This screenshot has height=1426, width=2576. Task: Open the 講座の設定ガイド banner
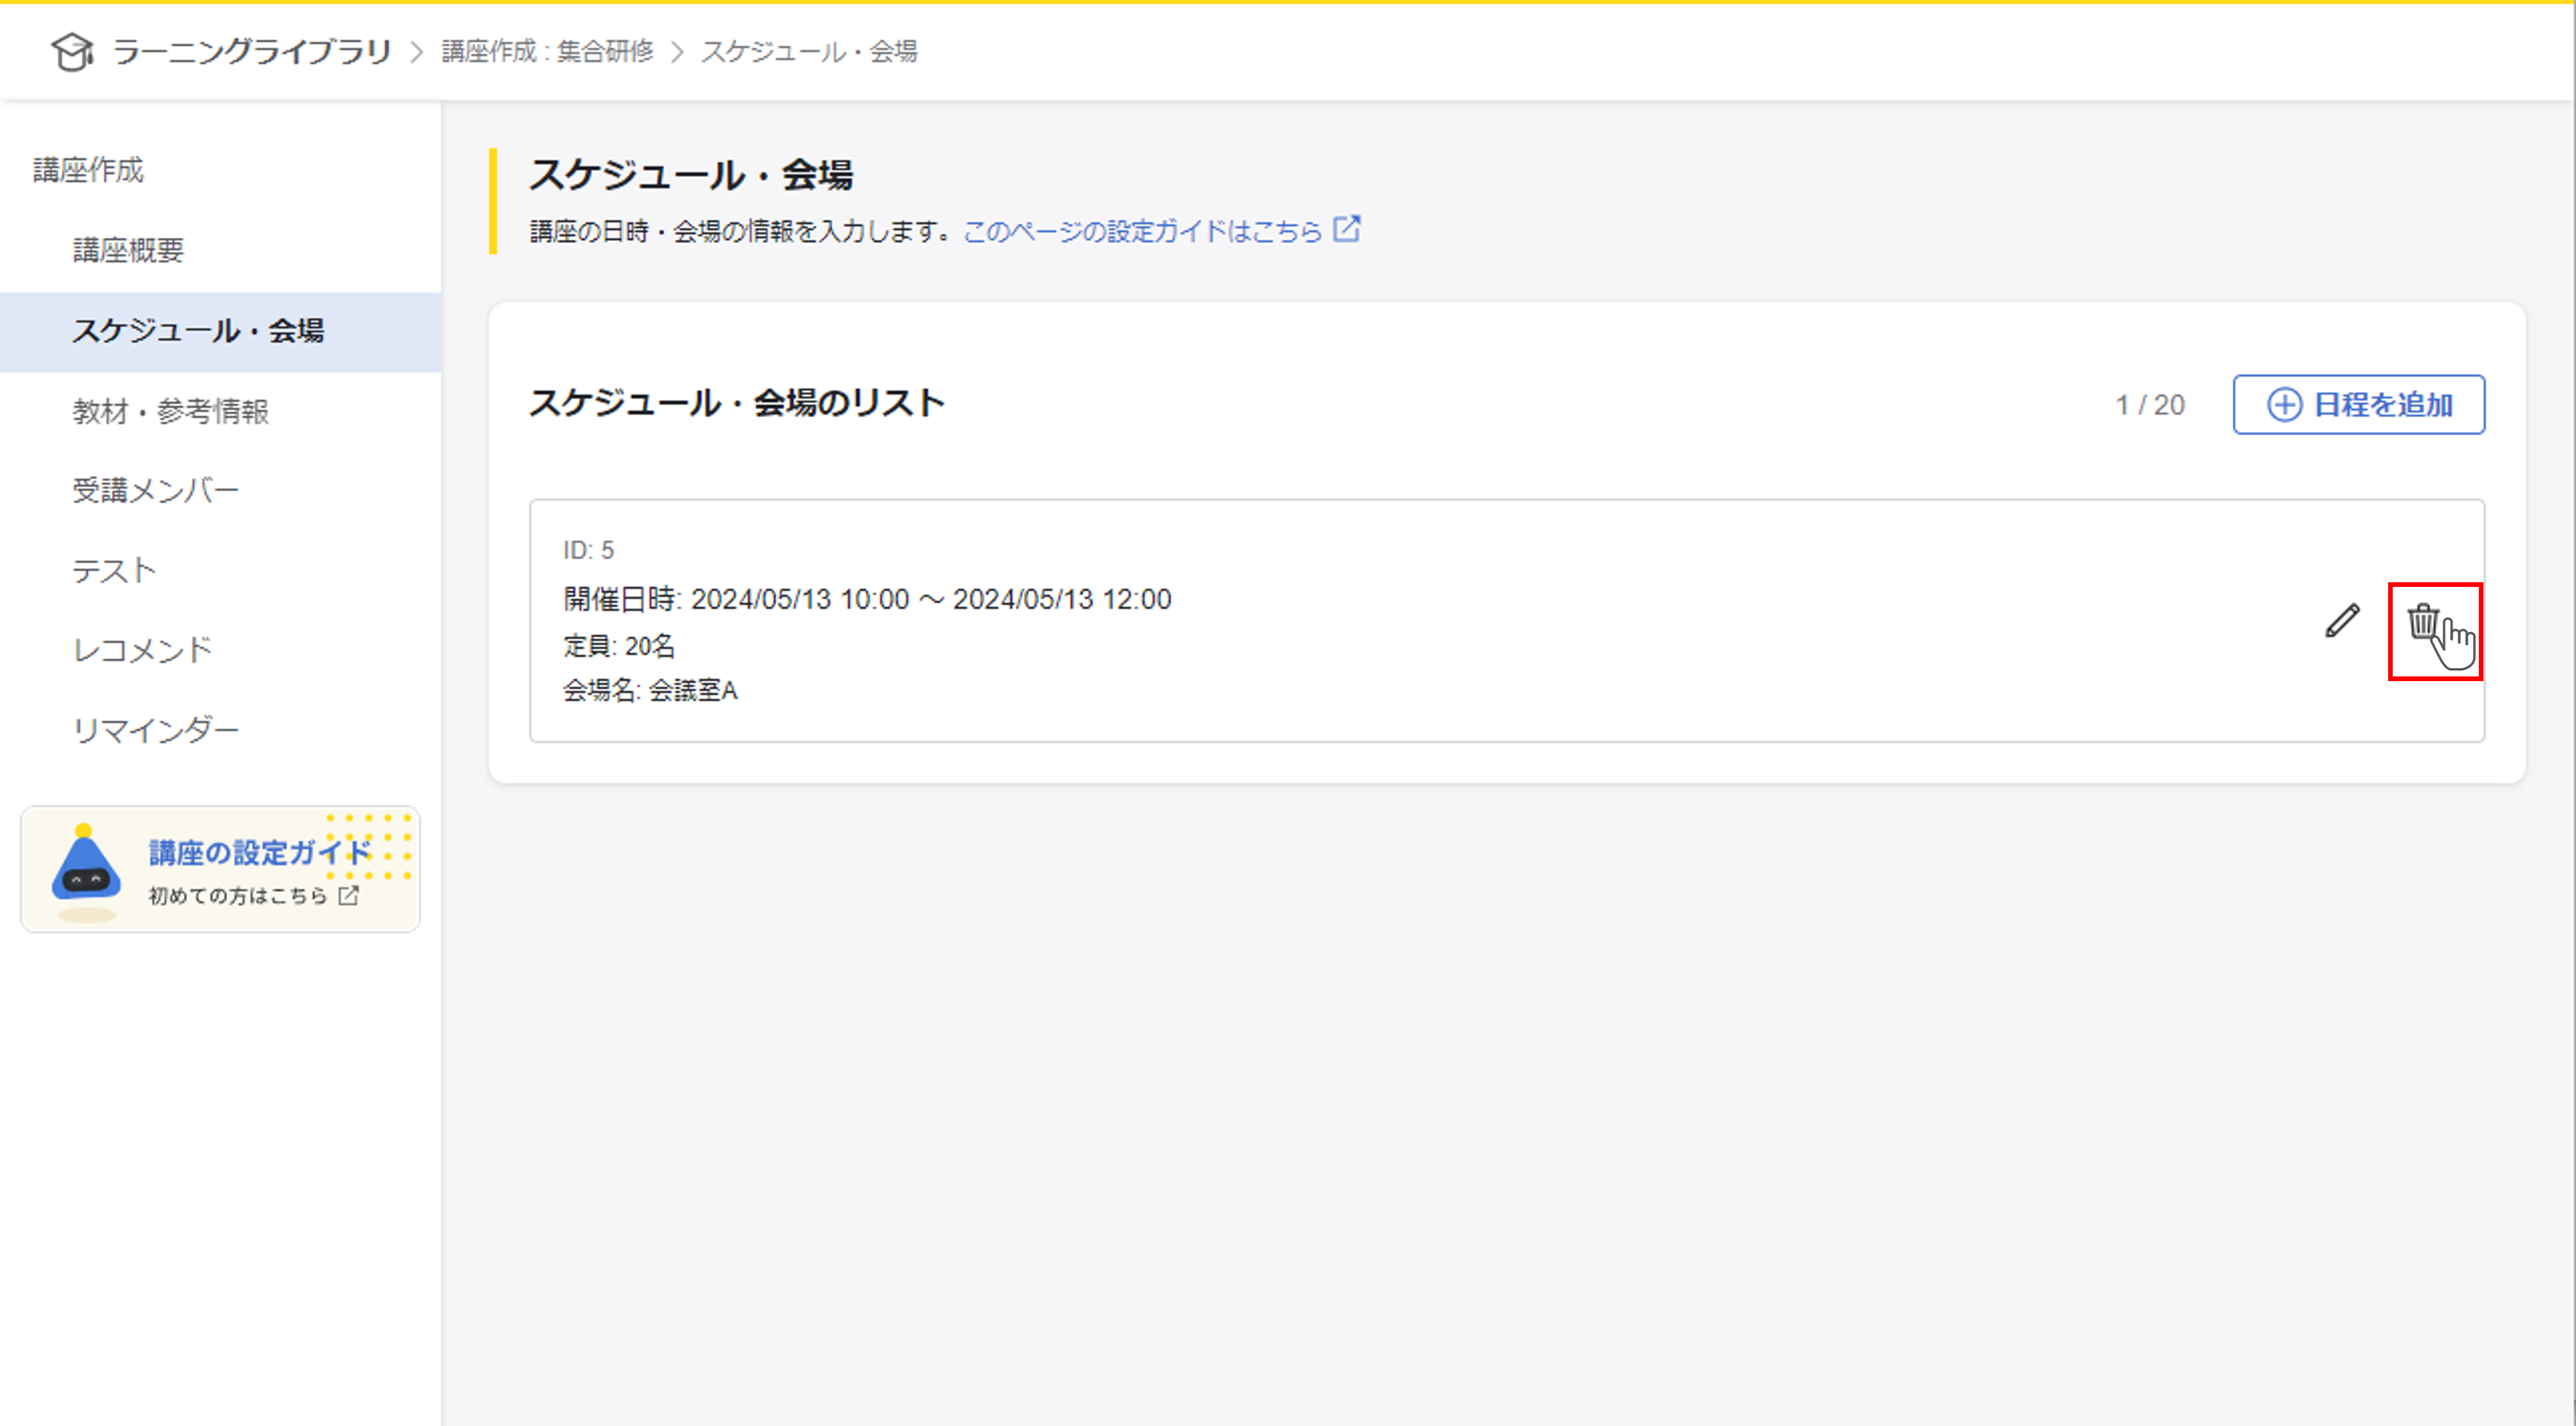[260, 853]
